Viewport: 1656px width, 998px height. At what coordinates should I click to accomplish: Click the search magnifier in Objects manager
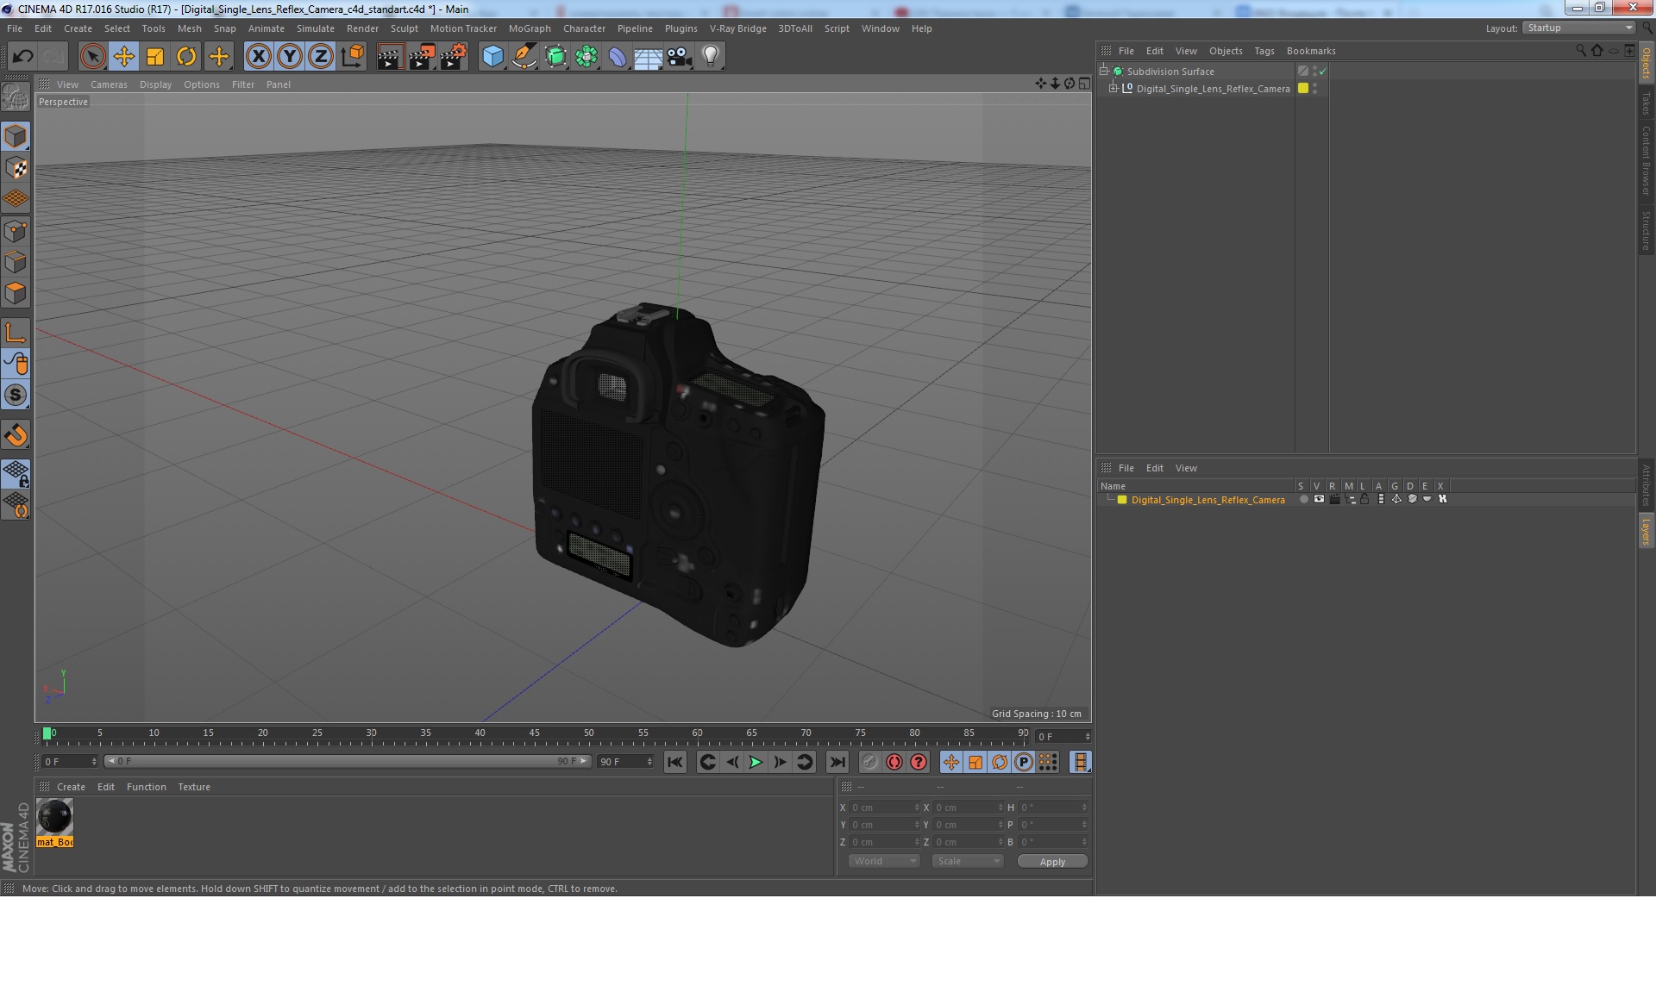(x=1581, y=51)
